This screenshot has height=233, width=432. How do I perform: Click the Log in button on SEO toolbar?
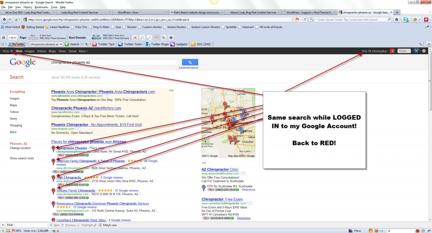pyautogui.click(x=13, y=37)
